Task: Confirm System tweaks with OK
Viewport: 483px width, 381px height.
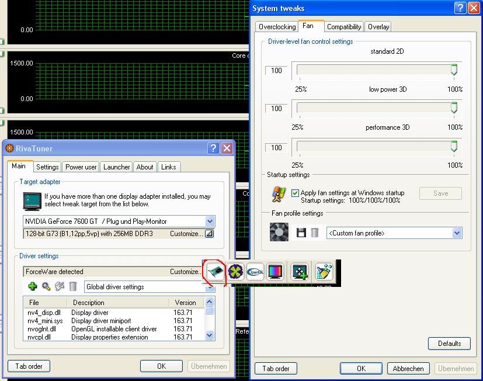Action: [361, 368]
